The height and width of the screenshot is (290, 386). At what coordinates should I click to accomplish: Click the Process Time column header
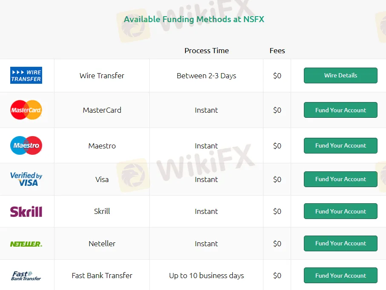pos(206,51)
